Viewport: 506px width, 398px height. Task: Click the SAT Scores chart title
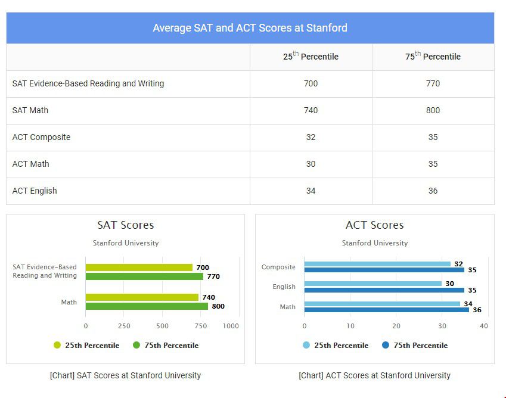(x=126, y=225)
